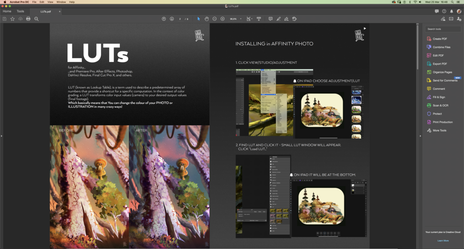Save the file with the floppy disk icon

tap(5, 19)
